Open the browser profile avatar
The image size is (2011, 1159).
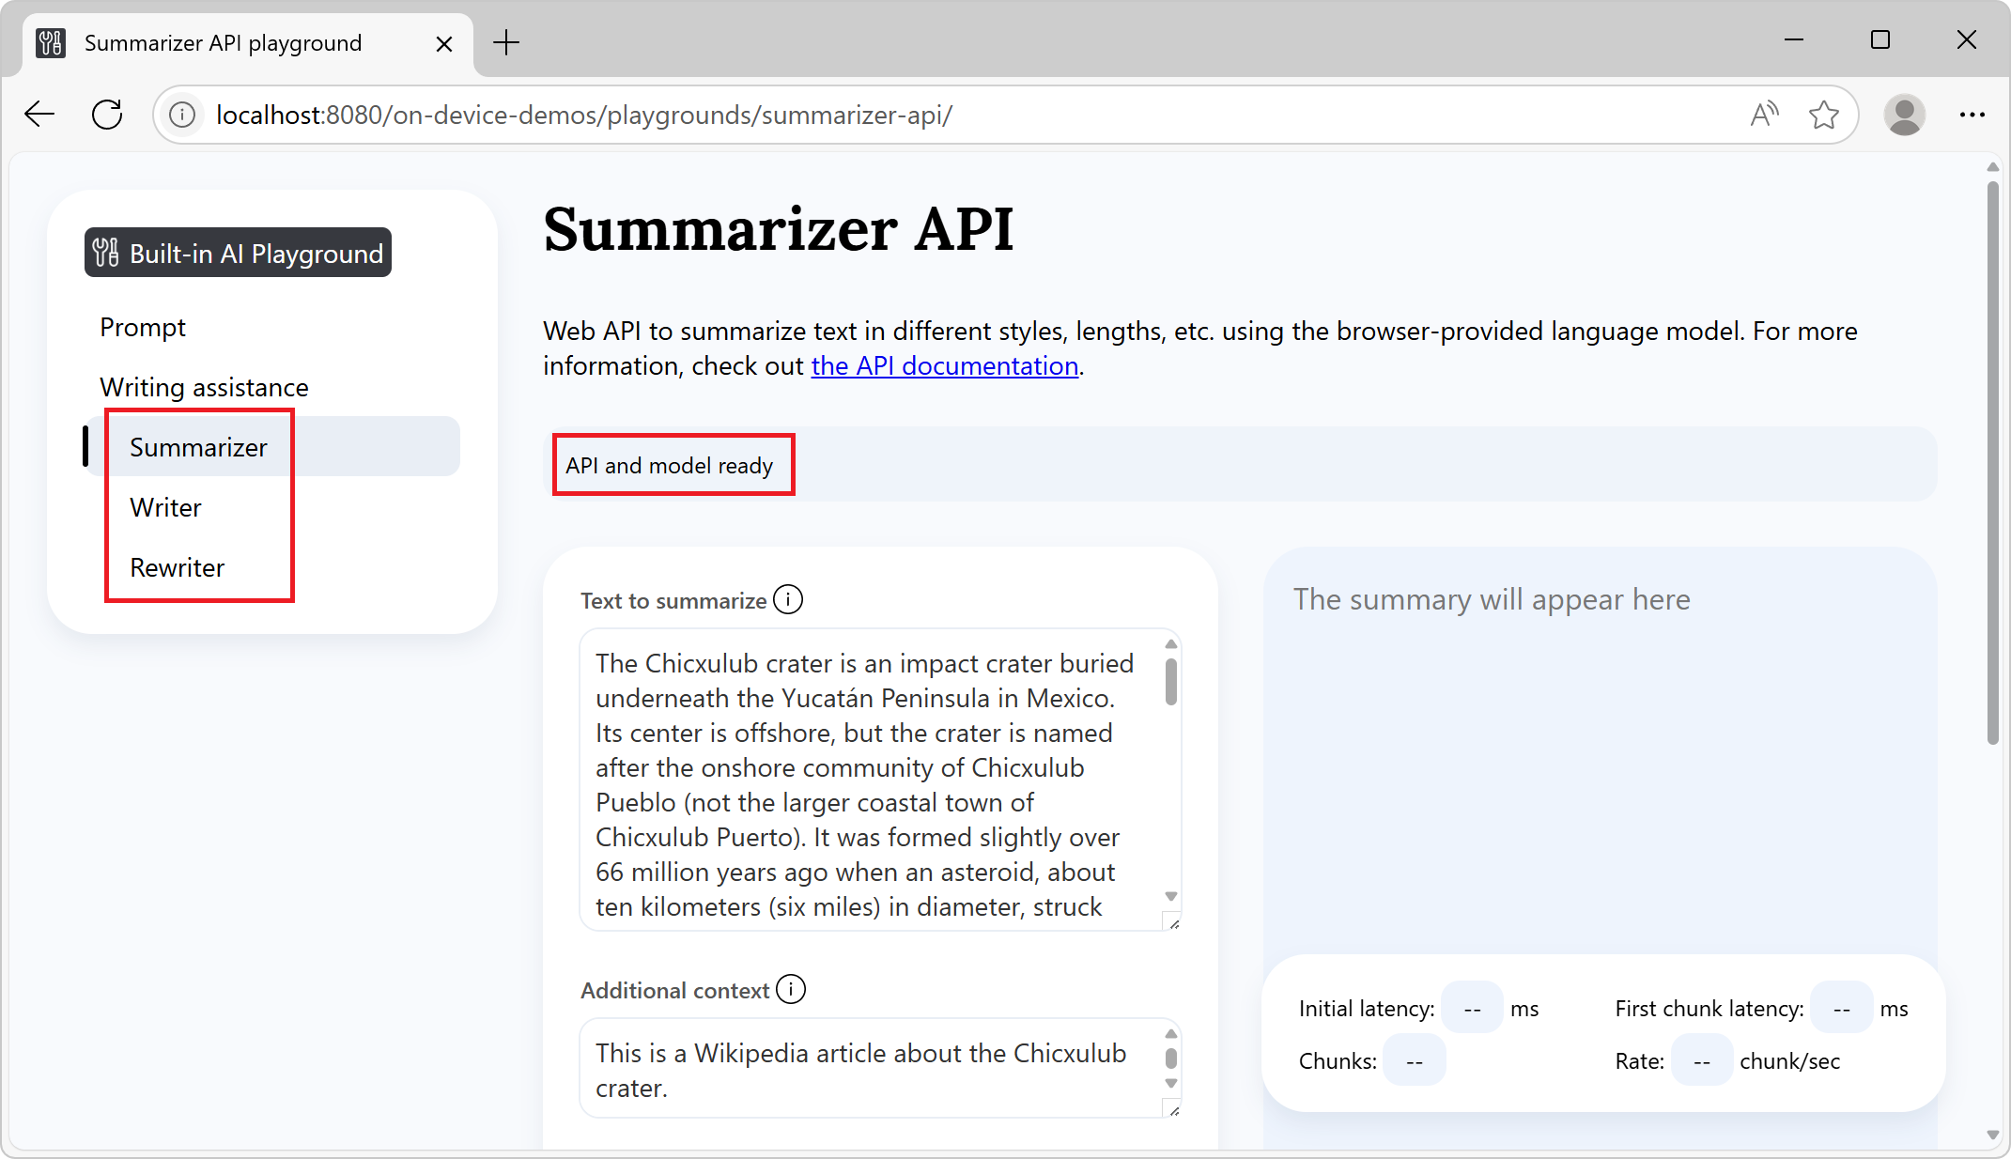pyautogui.click(x=1905, y=114)
